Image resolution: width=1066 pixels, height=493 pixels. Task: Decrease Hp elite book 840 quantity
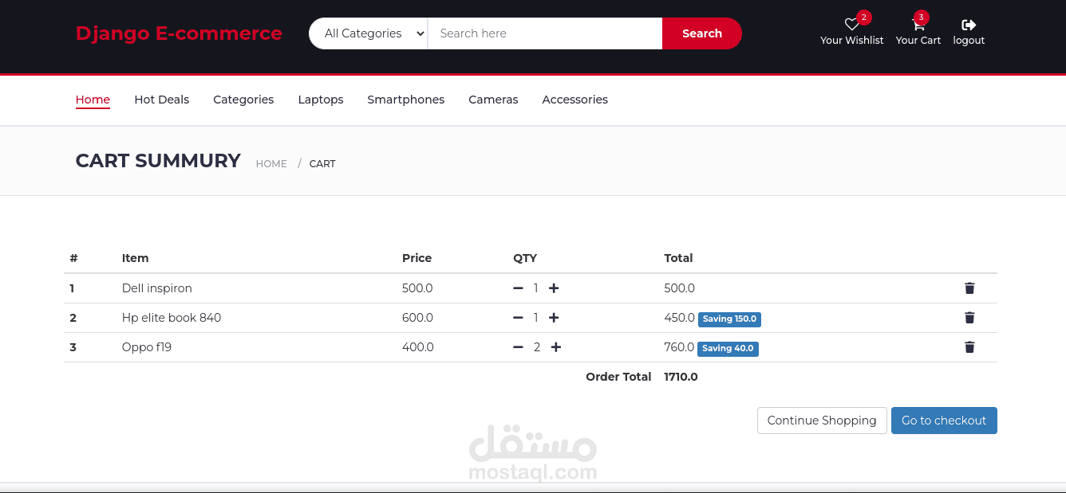pos(518,318)
